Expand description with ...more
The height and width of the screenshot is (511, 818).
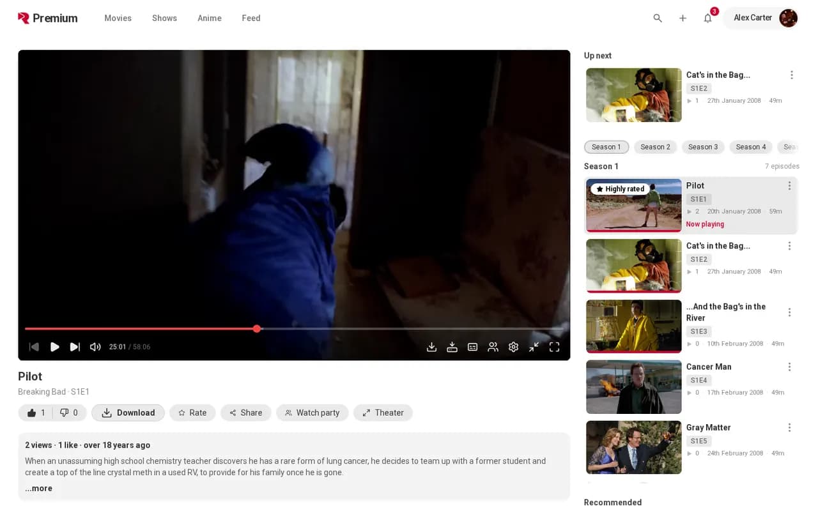click(39, 488)
